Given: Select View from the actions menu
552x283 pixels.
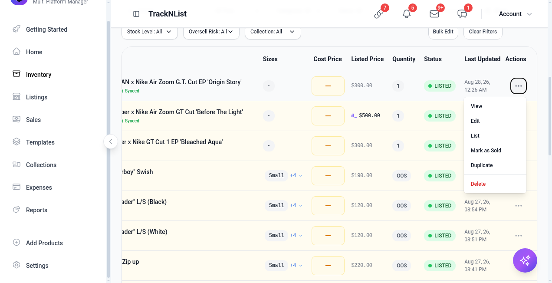Looking at the screenshot, I should [495, 106].
